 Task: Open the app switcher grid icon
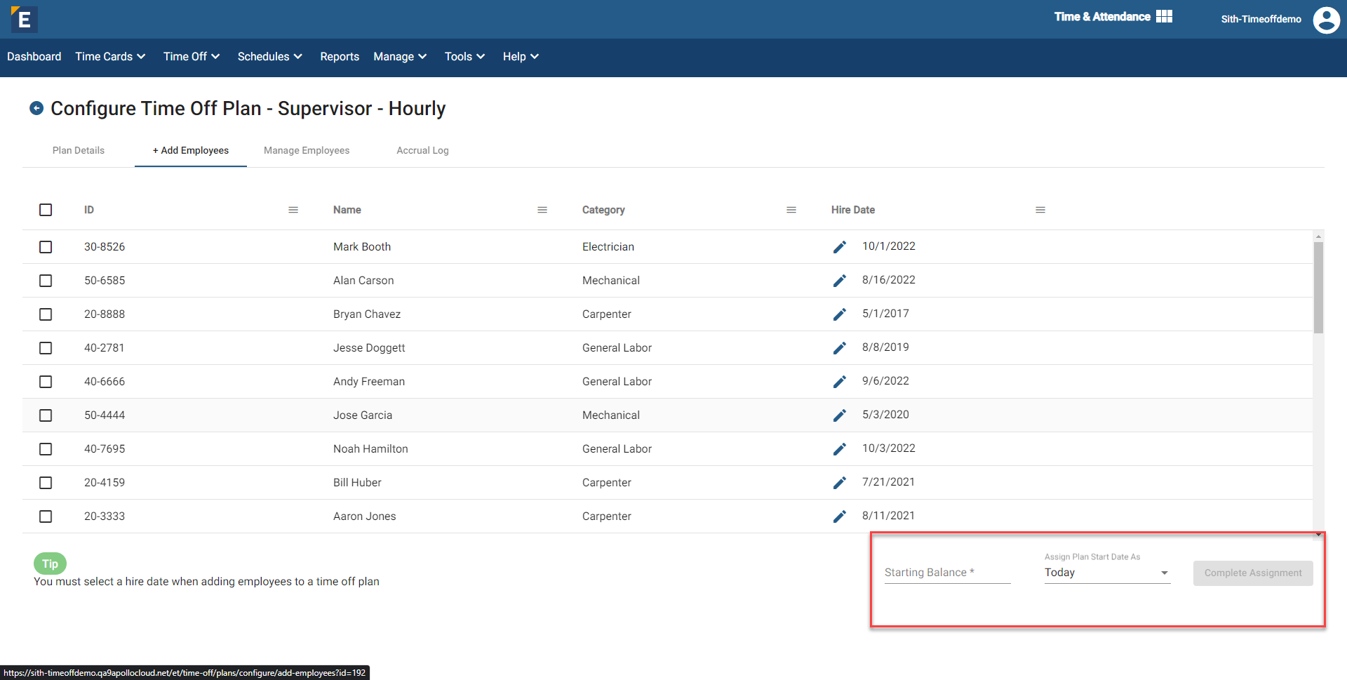1164,17
